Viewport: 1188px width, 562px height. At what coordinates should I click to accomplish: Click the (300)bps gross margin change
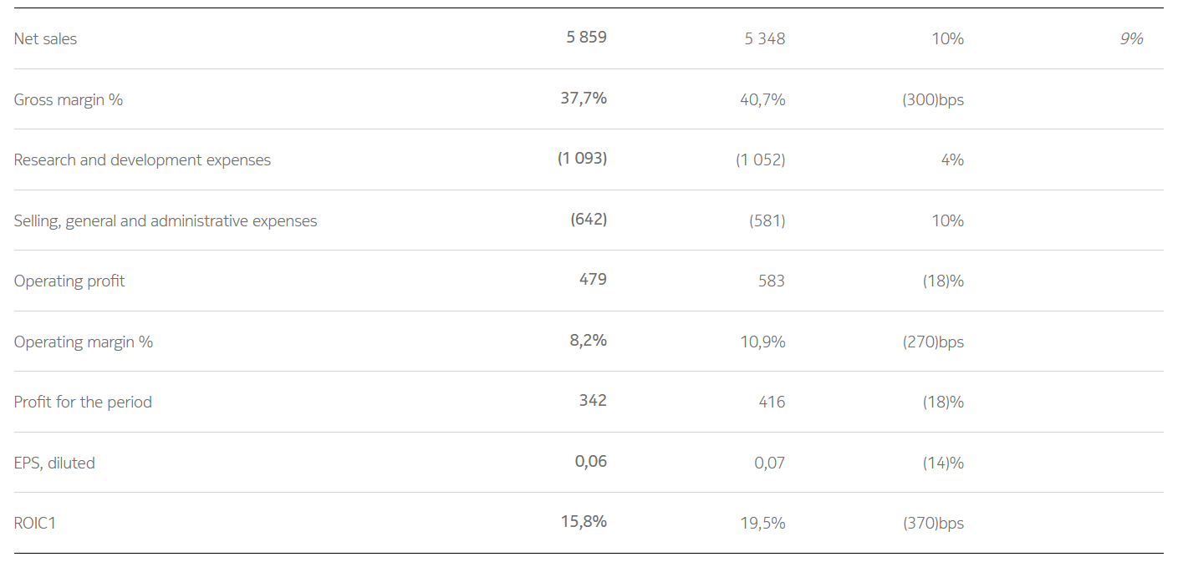pyautogui.click(x=933, y=100)
